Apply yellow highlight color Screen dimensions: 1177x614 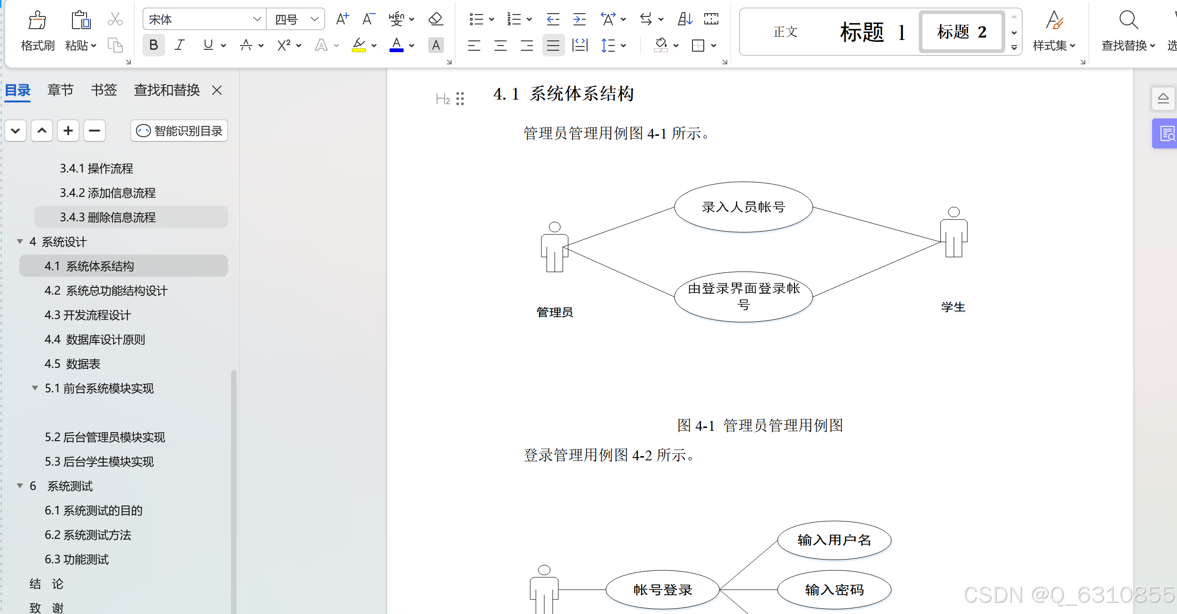click(359, 46)
